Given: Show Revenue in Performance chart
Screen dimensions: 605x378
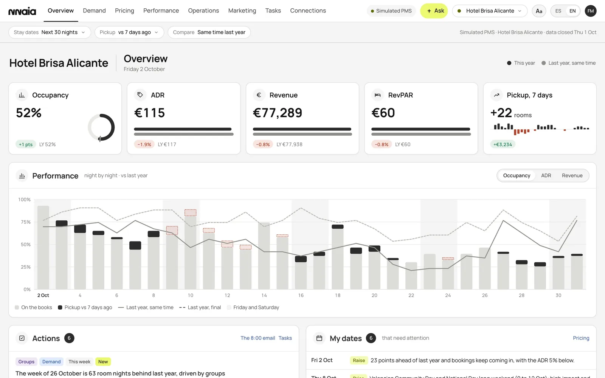Looking at the screenshot, I should coord(572,175).
